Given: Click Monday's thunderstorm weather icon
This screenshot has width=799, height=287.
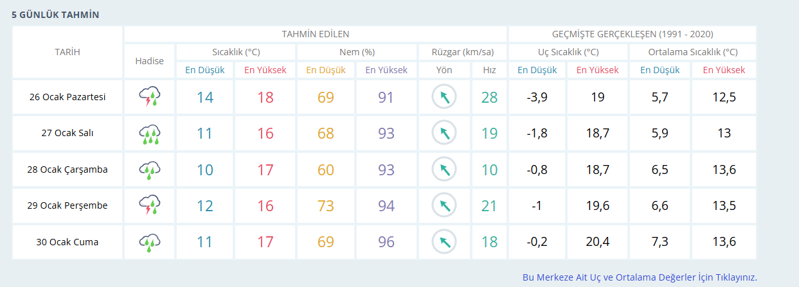Looking at the screenshot, I should tap(149, 98).
